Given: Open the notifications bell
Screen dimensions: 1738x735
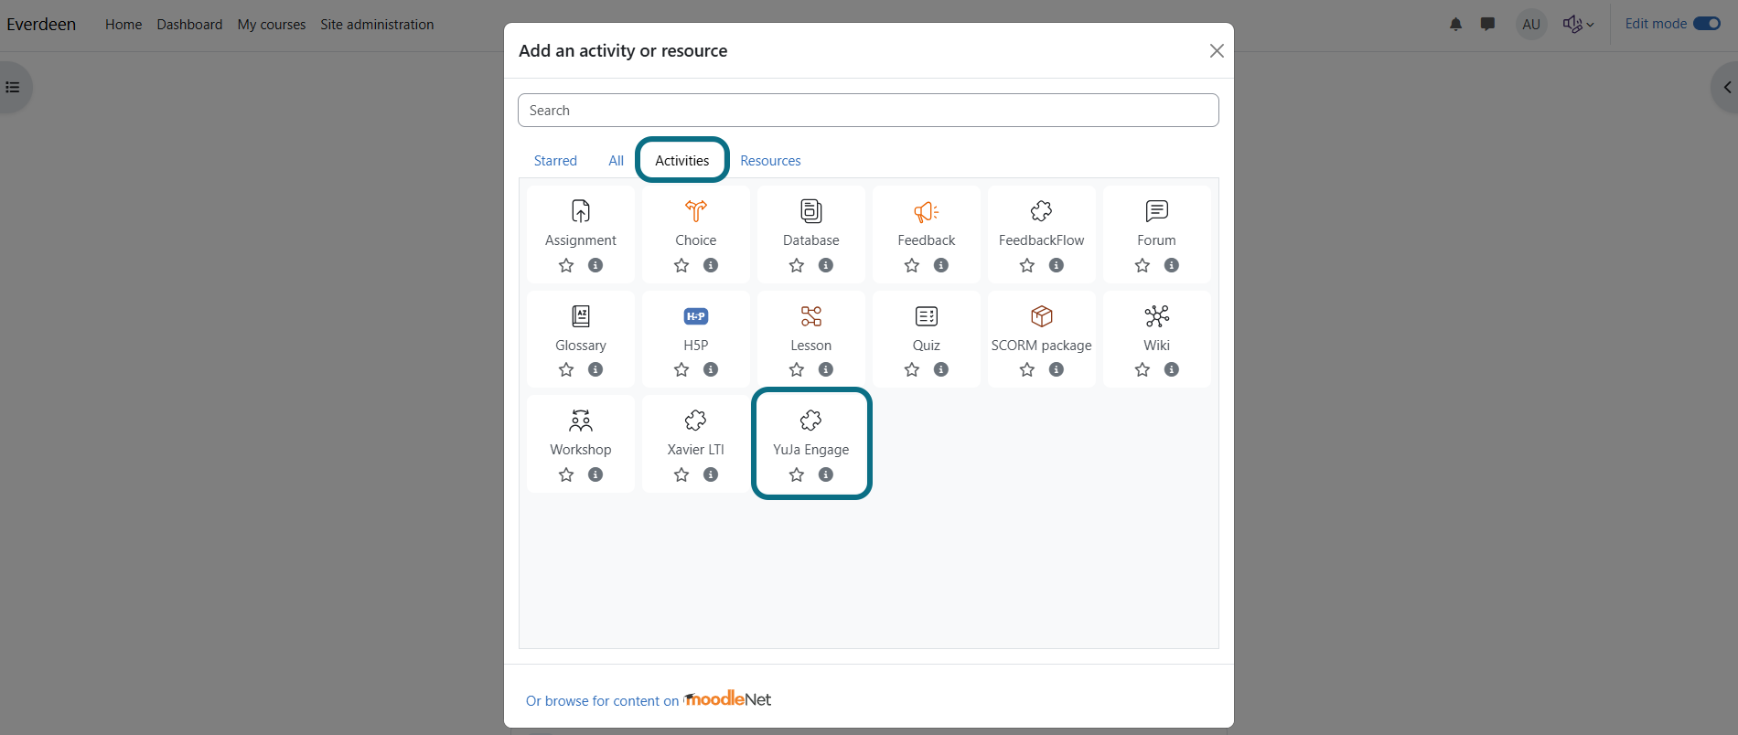Looking at the screenshot, I should (1456, 25).
